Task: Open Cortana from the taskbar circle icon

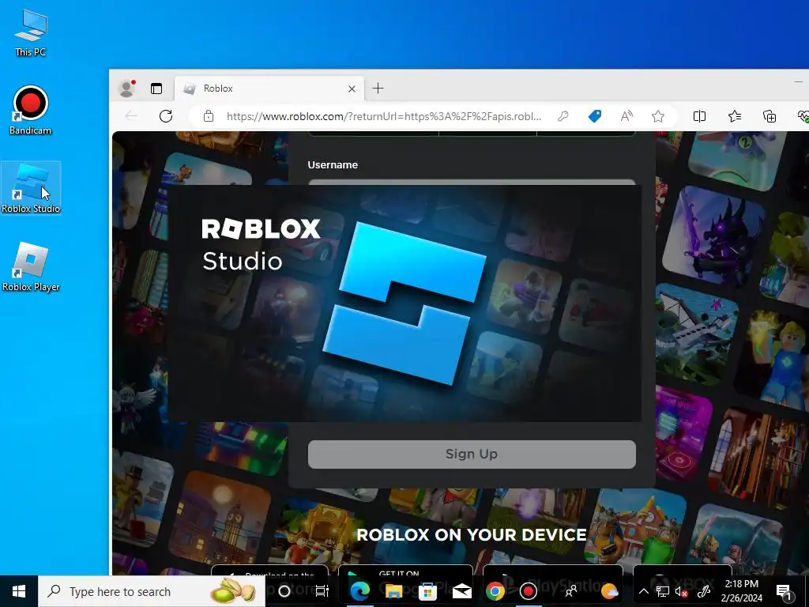Action: point(284,591)
